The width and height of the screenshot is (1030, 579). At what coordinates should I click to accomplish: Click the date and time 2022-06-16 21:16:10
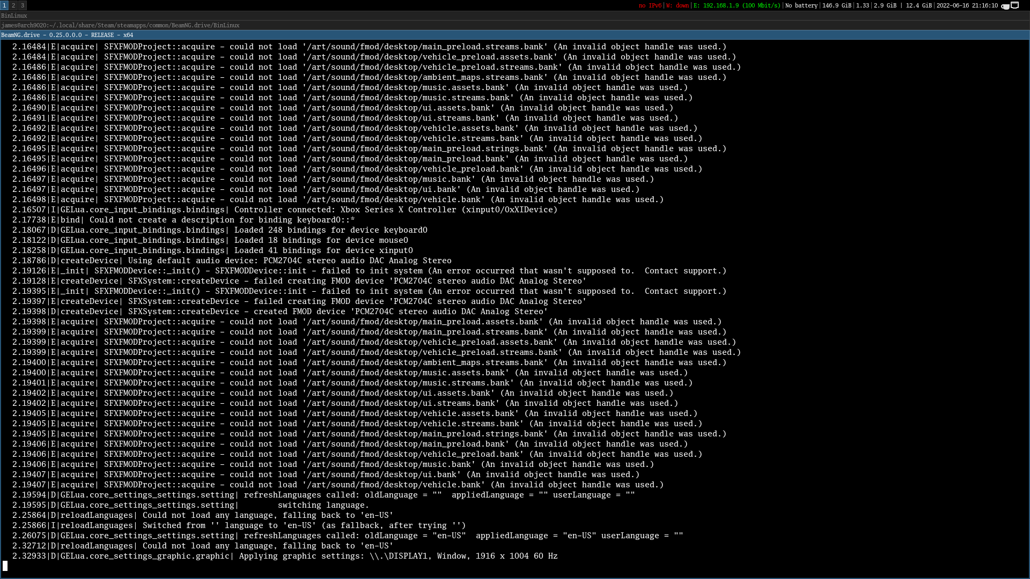point(967,5)
